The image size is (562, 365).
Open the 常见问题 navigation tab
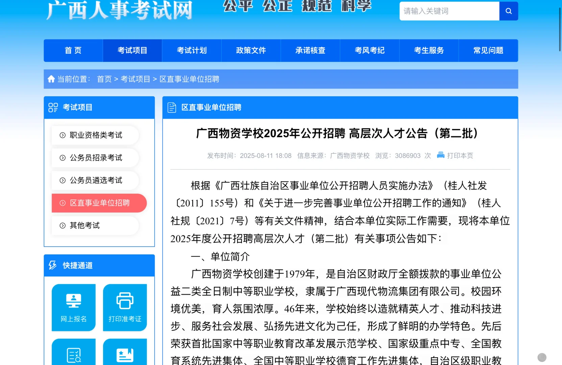488,50
